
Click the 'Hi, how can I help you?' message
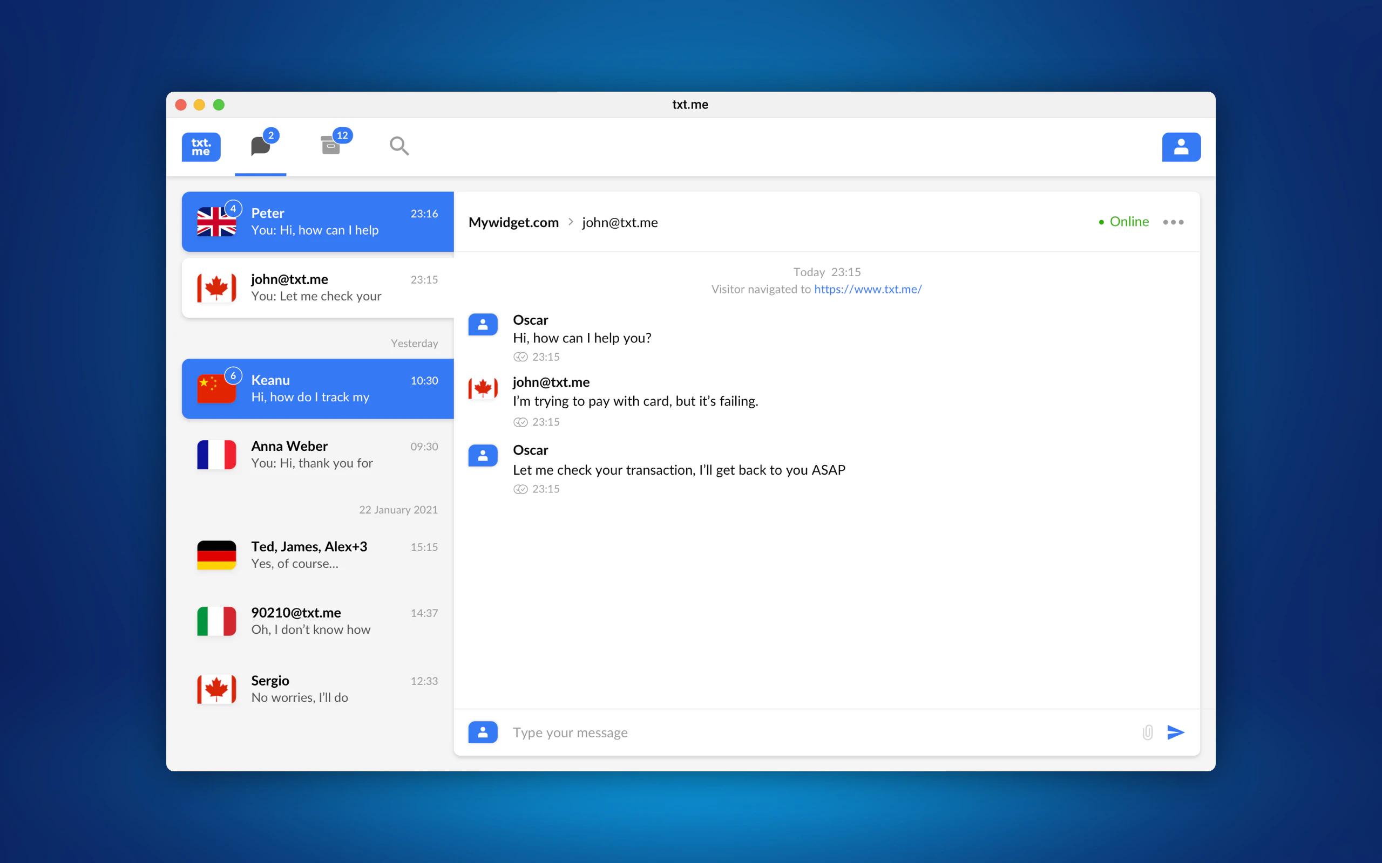click(x=582, y=338)
